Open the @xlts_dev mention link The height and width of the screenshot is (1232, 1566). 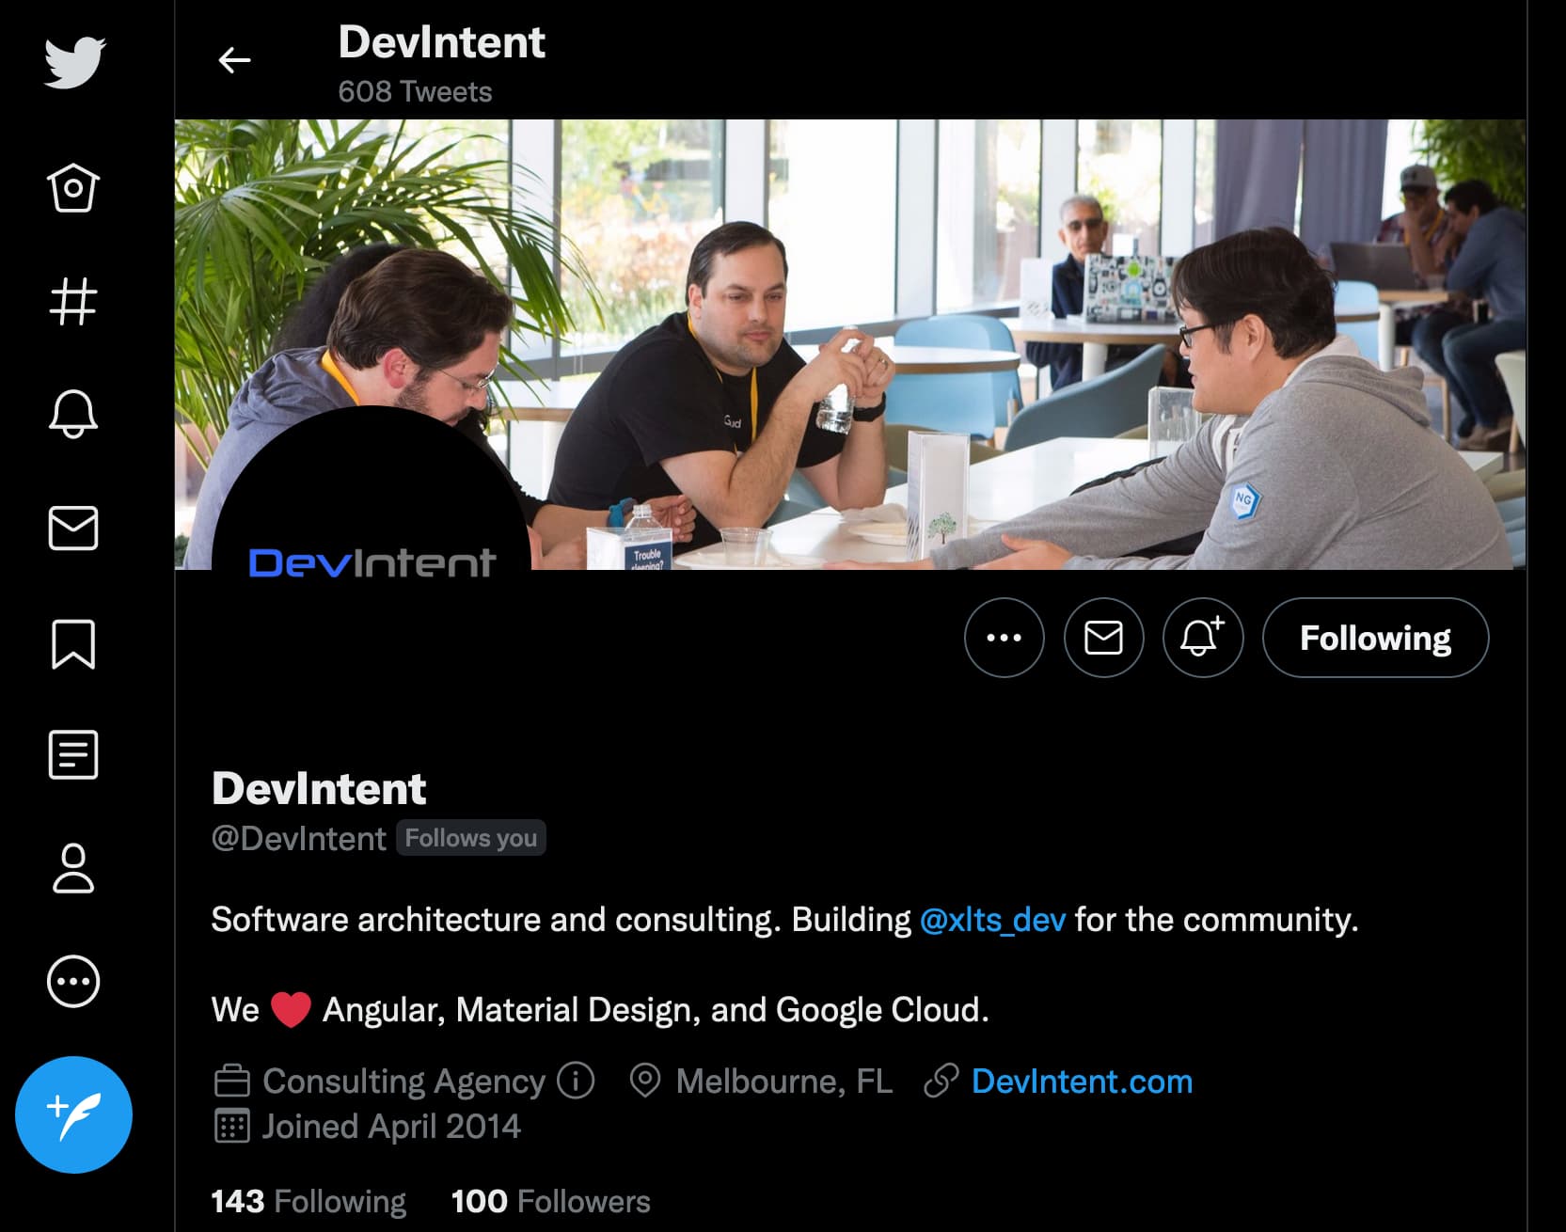pos(993,919)
